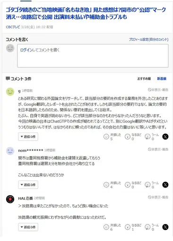Hide or report nom******* comment
This screenshot has width=173, height=241.
tap(158, 149)
